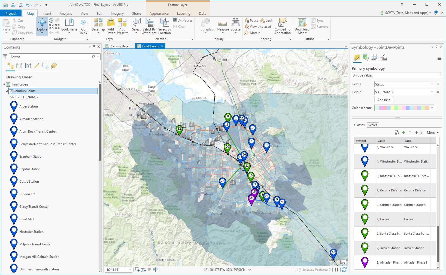Image resolution: width=446 pixels, height=275 pixels.
Task: Switch Contents to List By Editing
Action: click(x=37, y=66)
